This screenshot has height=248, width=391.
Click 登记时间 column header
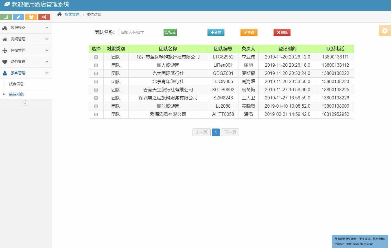tap(287, 49)
